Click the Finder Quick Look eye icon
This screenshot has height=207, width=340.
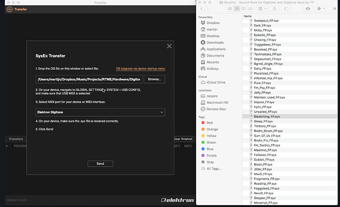tap(307, 9)
